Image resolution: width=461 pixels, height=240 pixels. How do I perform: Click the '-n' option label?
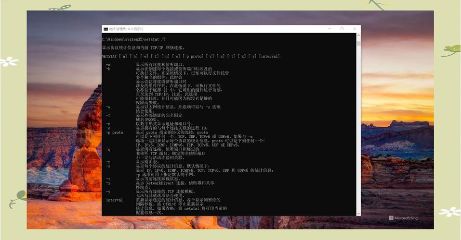click(108, 124)
